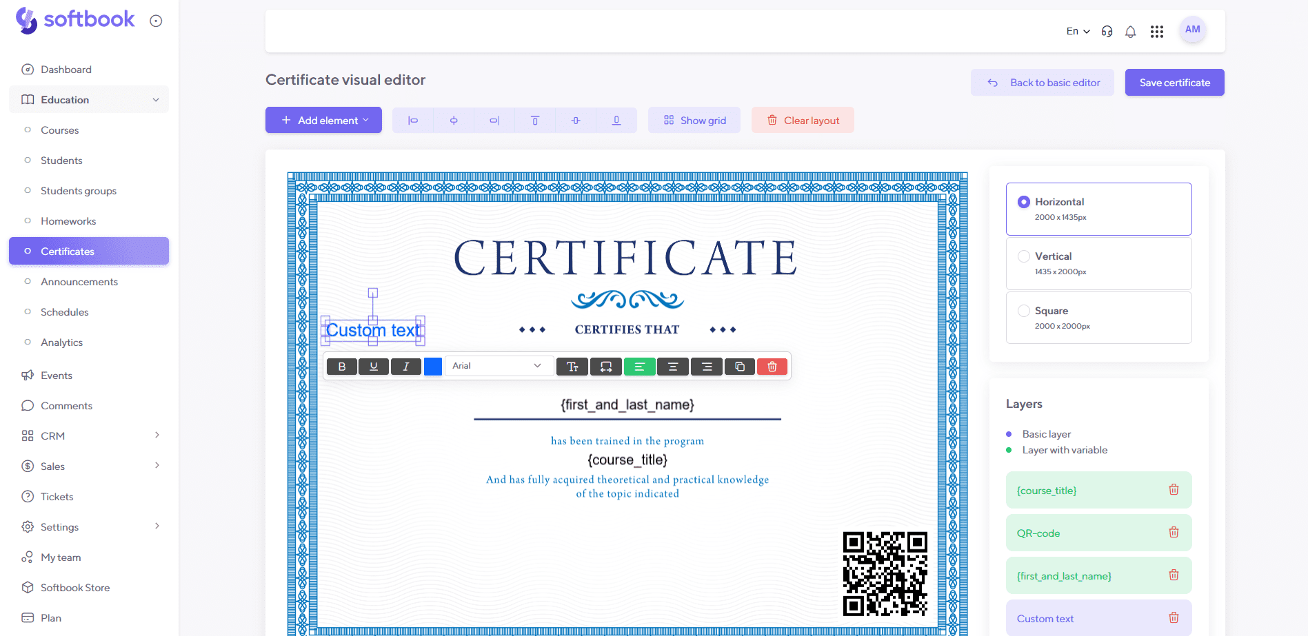Expand the Sales menu
1308x636 pixels.
[x=89, y=466]
